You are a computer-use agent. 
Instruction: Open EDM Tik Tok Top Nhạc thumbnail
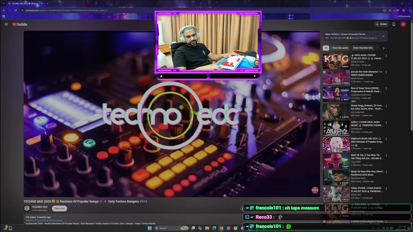pos(336,161)
